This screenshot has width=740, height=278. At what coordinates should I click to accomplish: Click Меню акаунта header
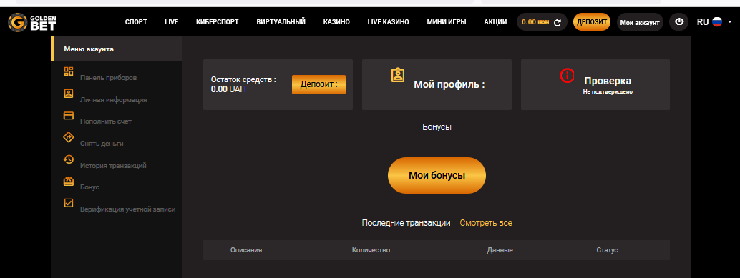click(117, 49)
